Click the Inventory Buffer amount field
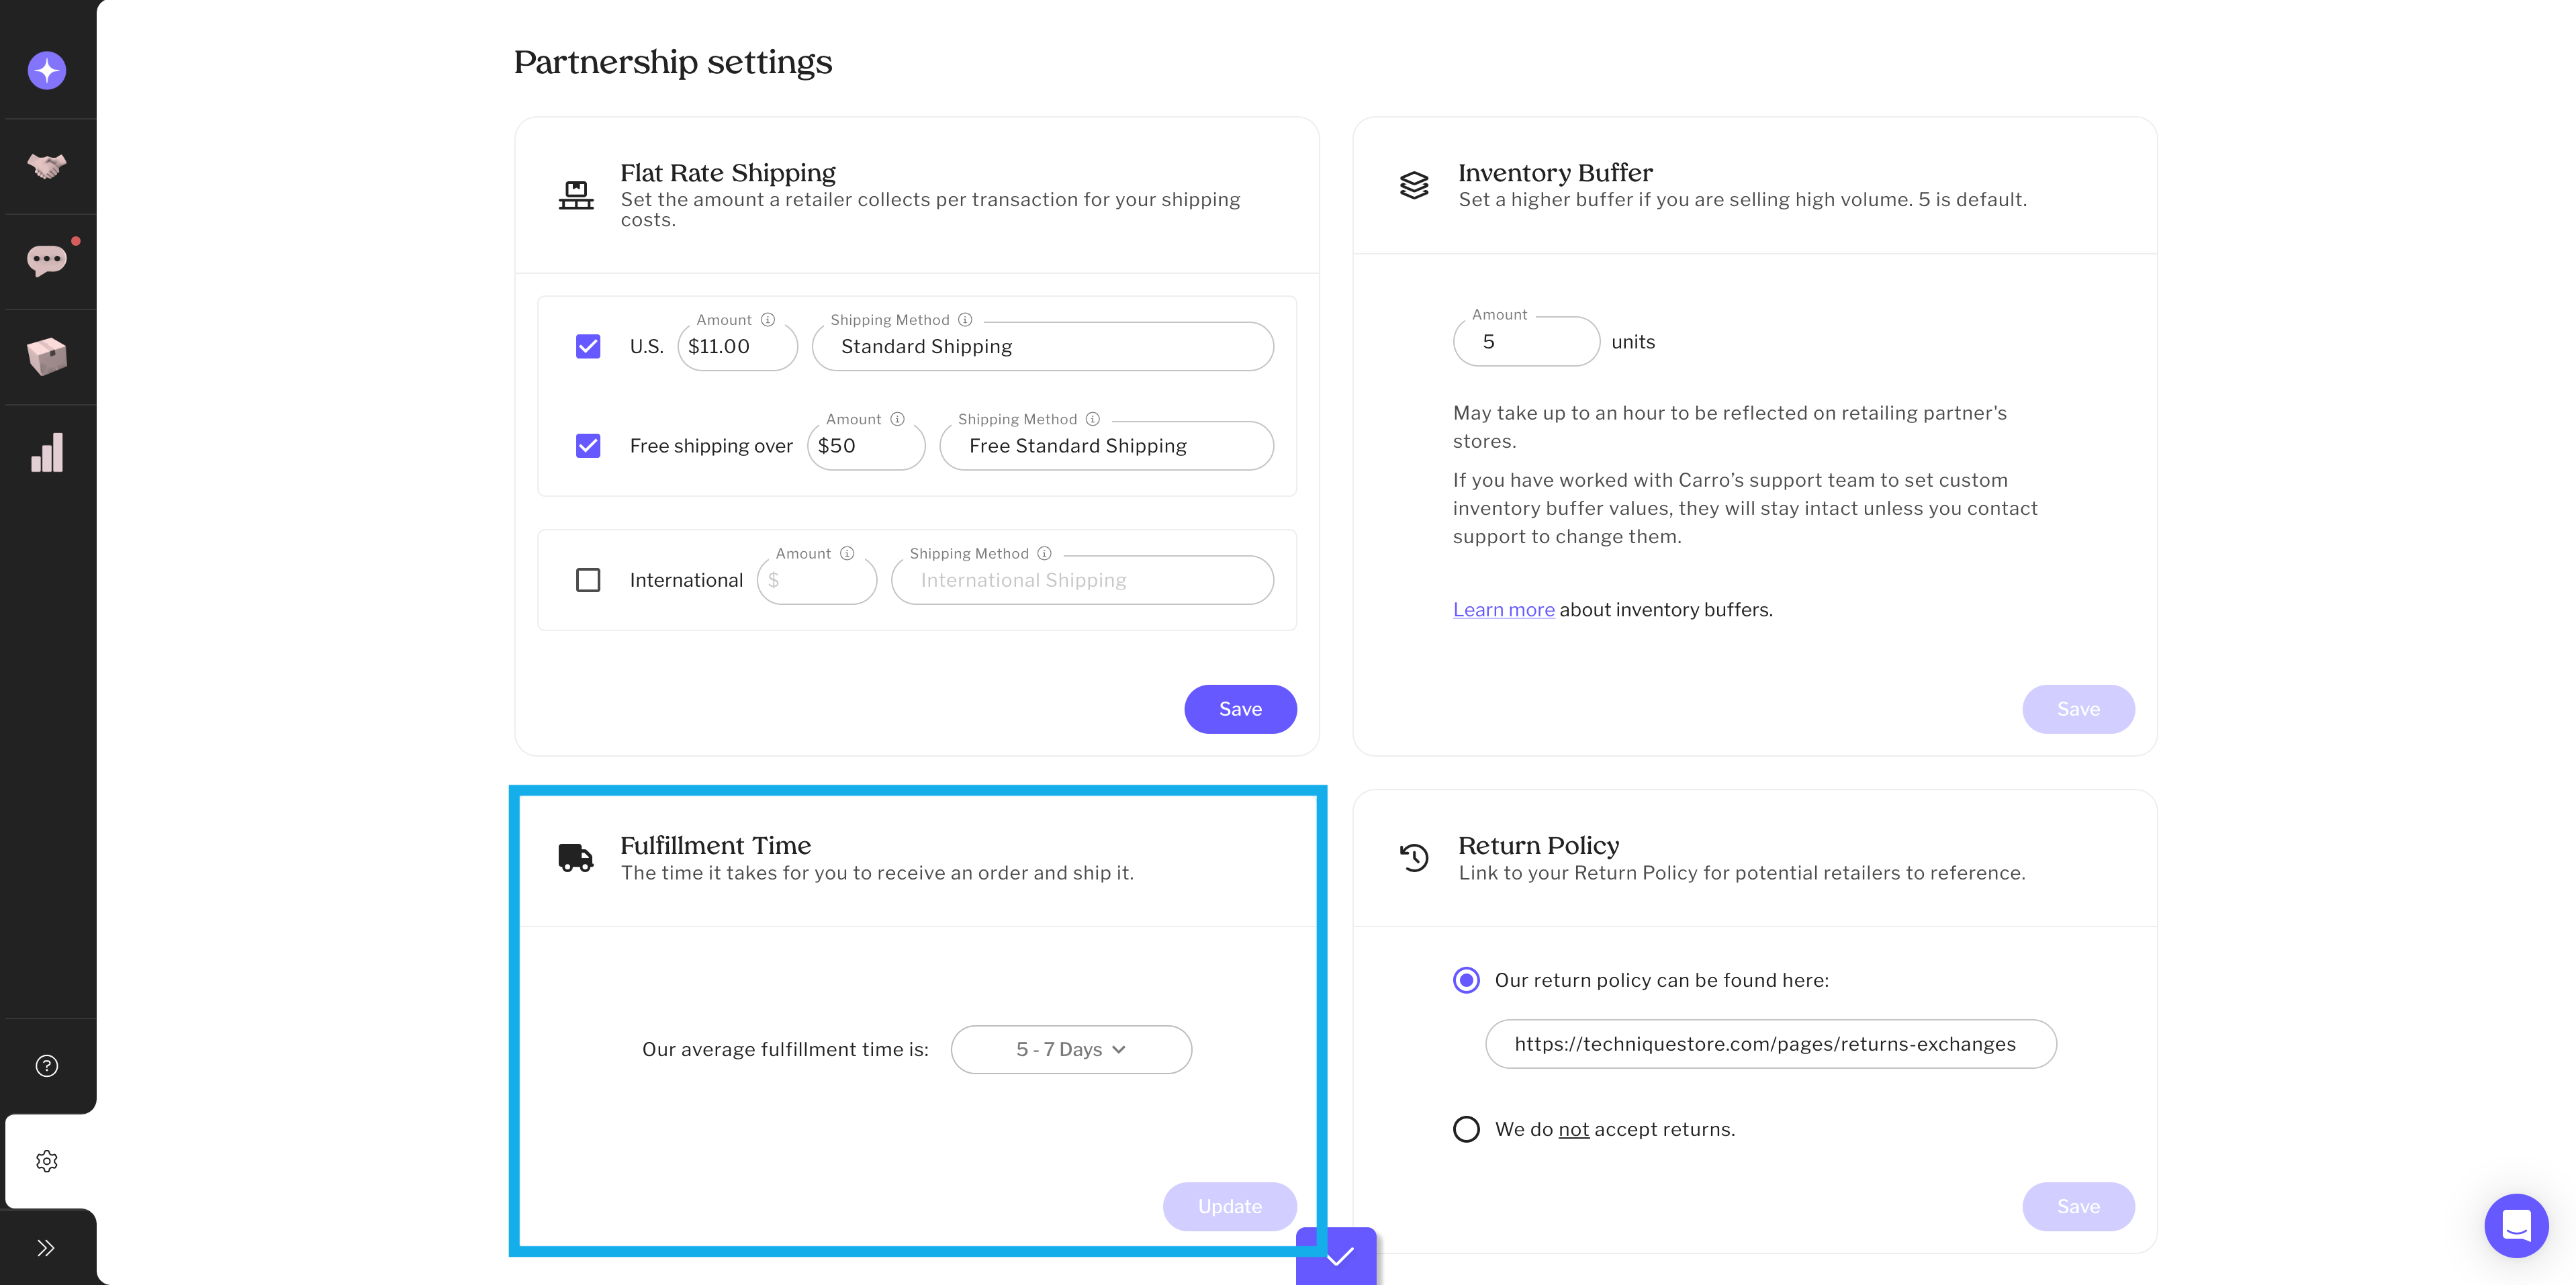The image size is (2576, 1285). 1526,342
